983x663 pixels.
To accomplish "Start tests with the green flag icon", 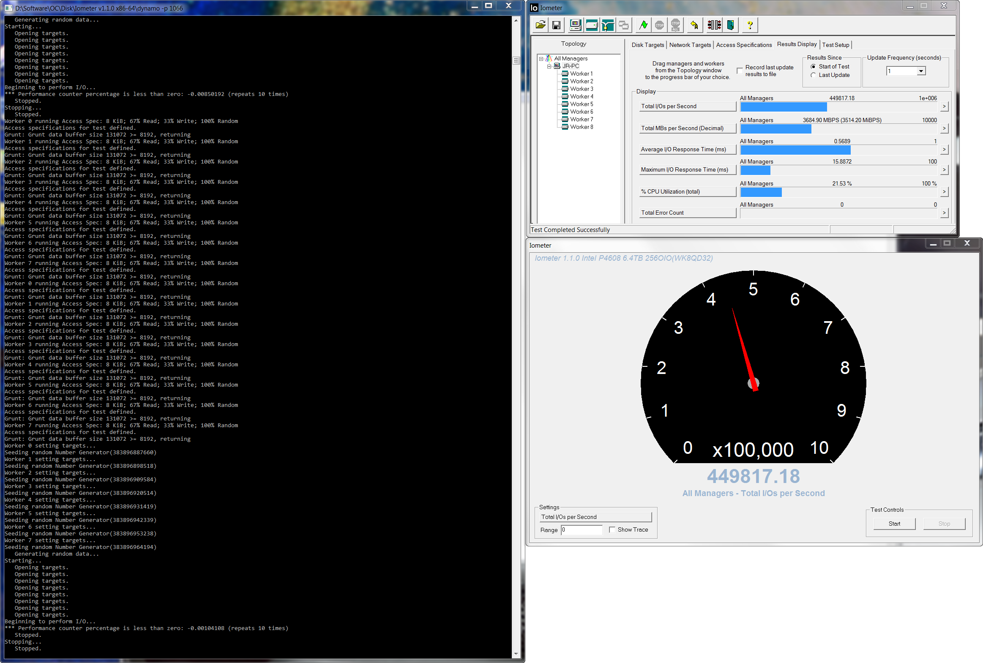I will 644,25.
